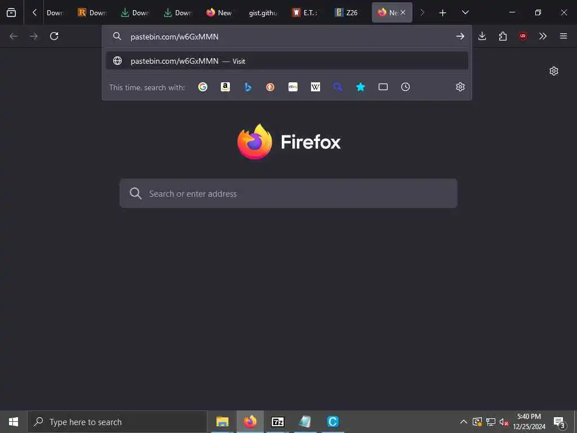Switch to the Z26 tab

click(x=348, y=12)
